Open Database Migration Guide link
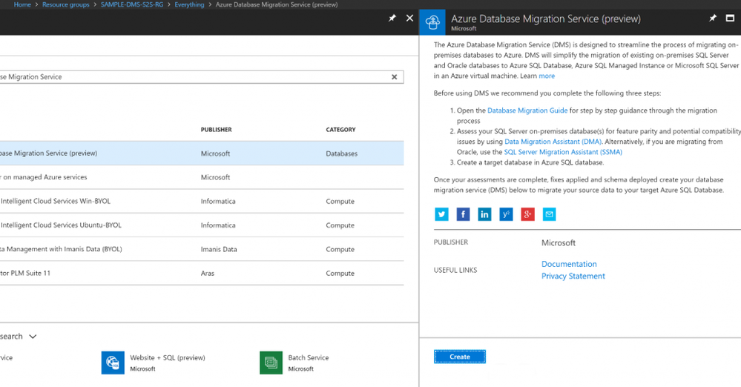Image resolution: width=741 pixels, height=387 pixels. (x=527, y=110)
